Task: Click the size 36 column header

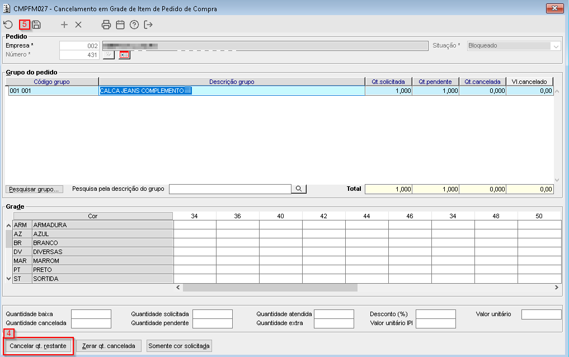Action: (x=237, y=216)
